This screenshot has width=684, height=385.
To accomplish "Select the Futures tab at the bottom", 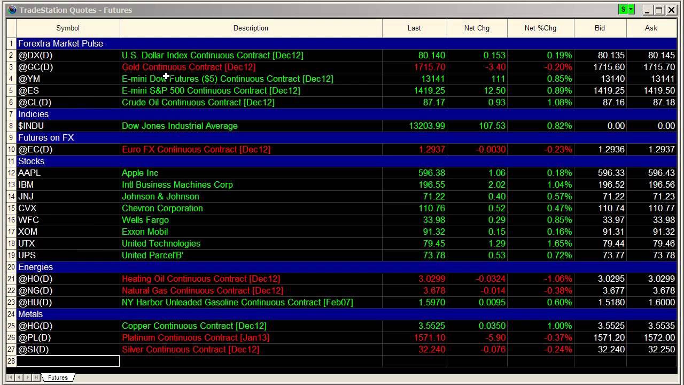I will click(58, 378).
